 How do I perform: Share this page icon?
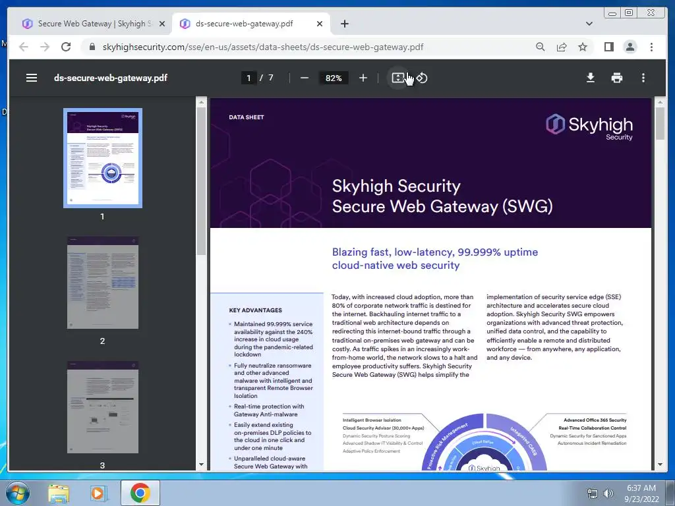[x=562, y=47]
